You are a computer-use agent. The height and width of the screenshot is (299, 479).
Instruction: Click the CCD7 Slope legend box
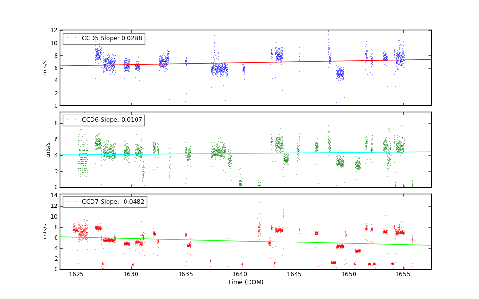tap(104, 202)
